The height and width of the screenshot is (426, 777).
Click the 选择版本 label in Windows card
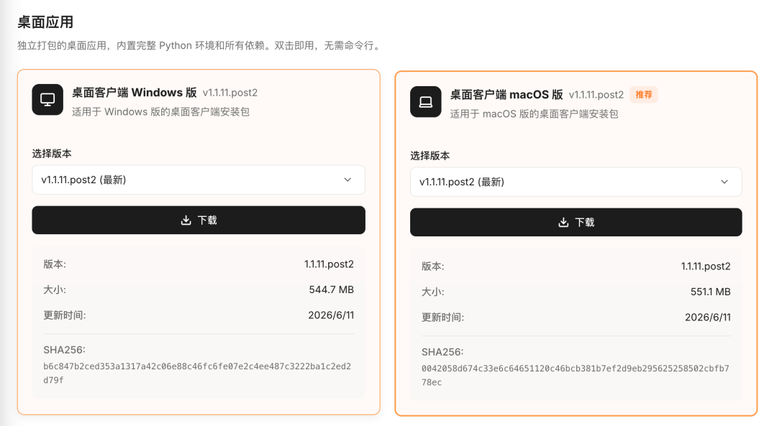52,154
